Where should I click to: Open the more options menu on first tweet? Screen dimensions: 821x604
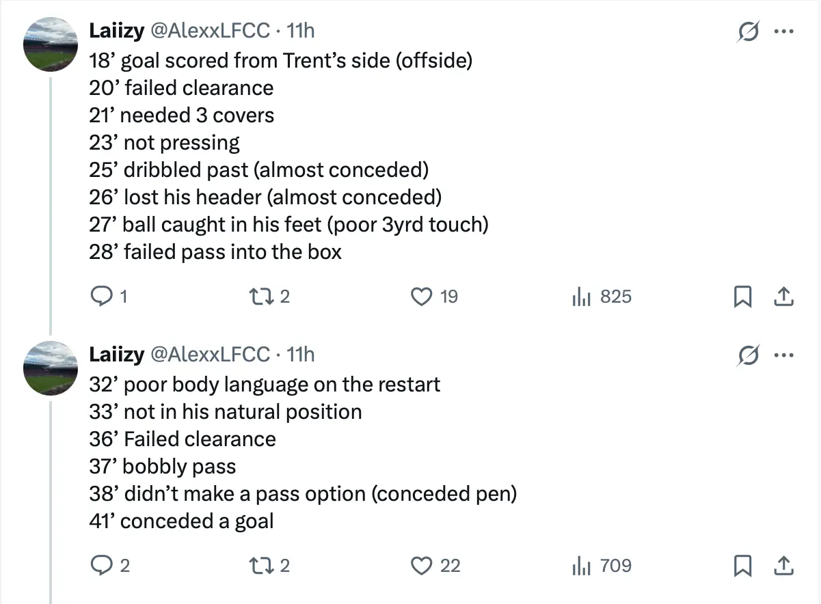point(785,30)
